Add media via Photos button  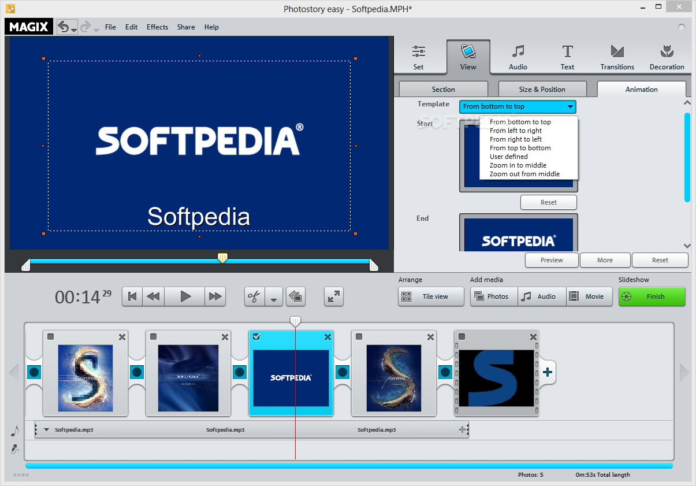click(x=494, y=296)
